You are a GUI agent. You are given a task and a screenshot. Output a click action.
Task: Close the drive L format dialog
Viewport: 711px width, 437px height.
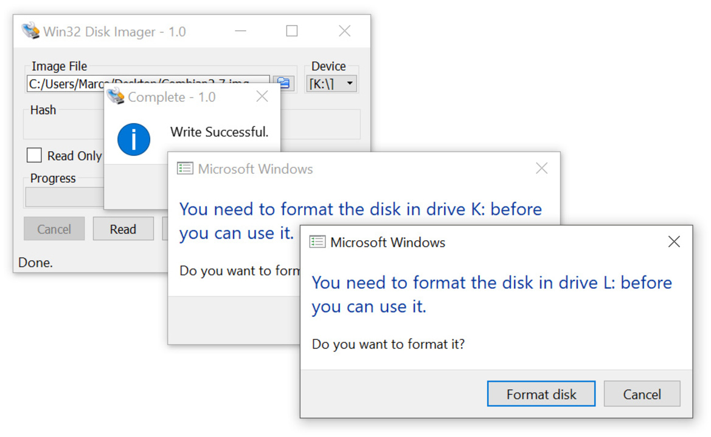click(674, 242)
